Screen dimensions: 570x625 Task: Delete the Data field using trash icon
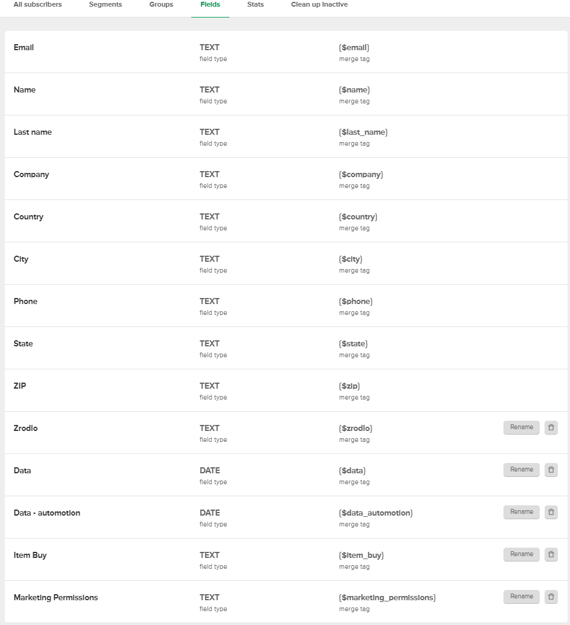coord(551,470)
